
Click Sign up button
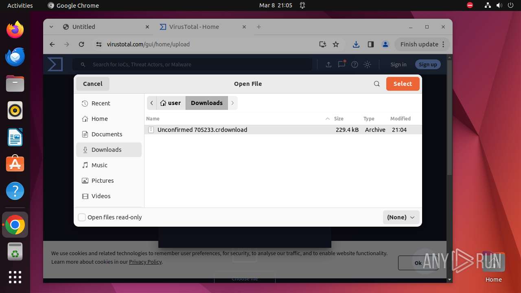coord(428,64)
